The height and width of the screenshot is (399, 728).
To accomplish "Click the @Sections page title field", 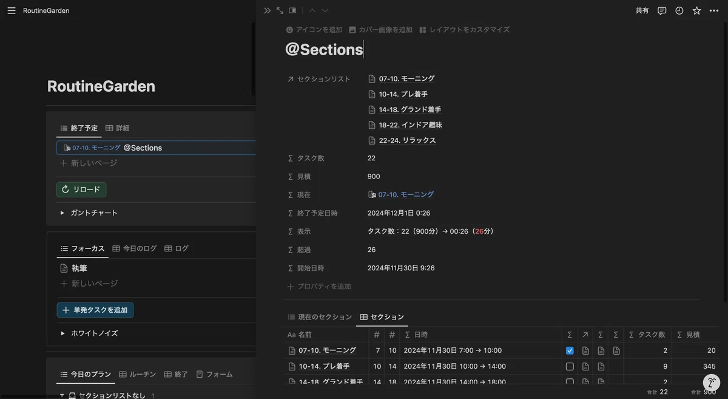I will pos(324,50).
